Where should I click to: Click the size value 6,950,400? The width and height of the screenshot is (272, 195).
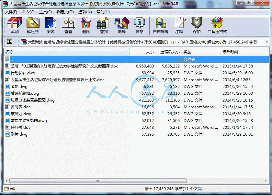coord(145,66)
